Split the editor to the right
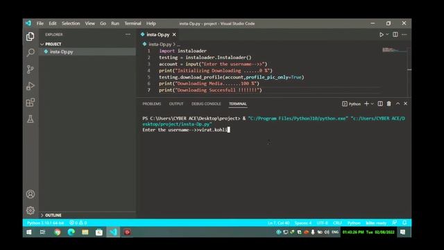444x250 pixels. click(x=395, y=35)
